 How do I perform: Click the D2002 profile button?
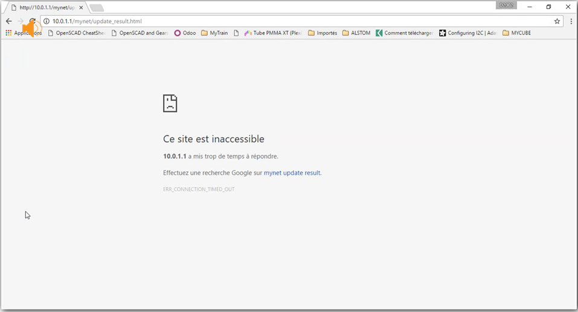tap(507, 5)
